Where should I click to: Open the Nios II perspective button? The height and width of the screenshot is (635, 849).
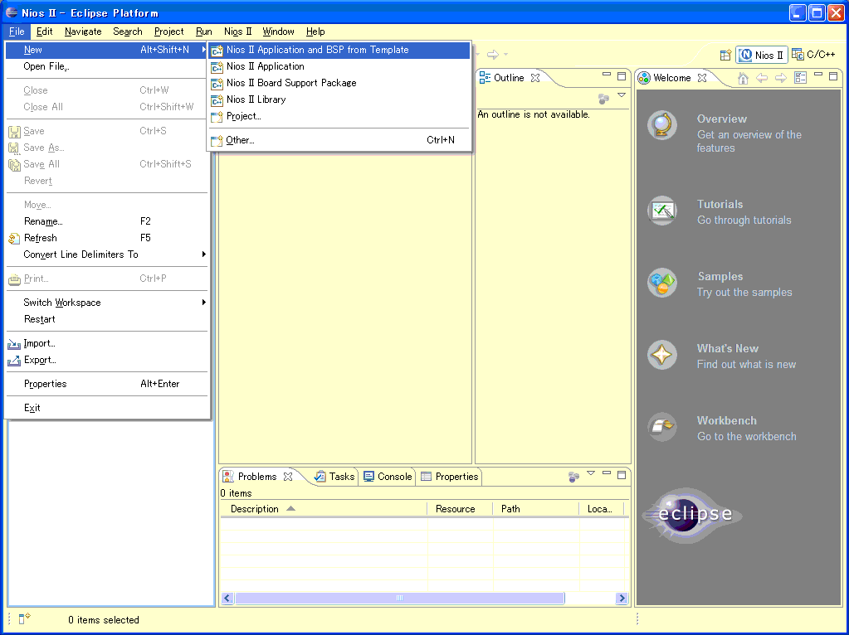[x=761, y=56]
